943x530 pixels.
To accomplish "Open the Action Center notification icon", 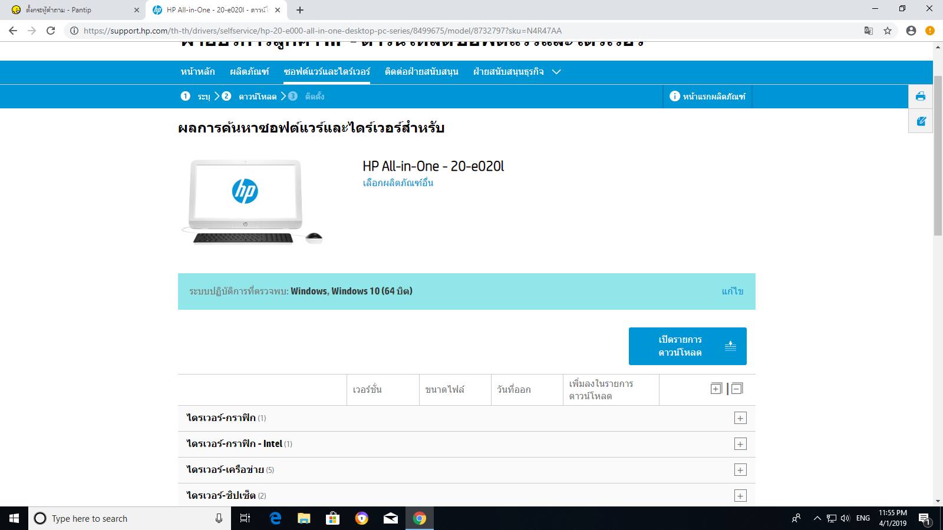I will pyautogui.click(x=924, y=518).
